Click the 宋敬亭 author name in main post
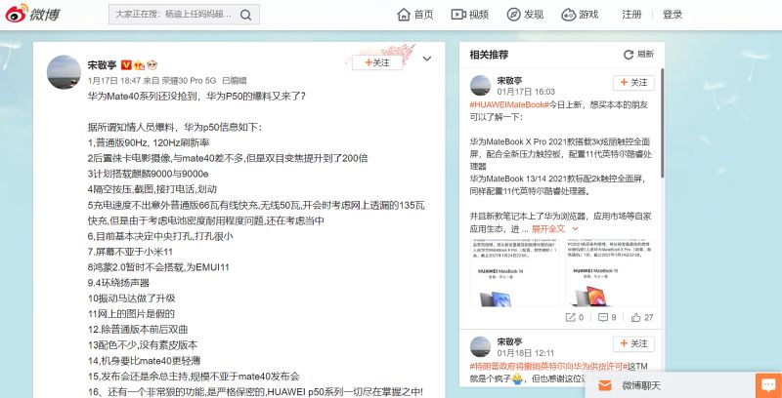Viewport: 782px width, 398px height. [x=103, y=64]
